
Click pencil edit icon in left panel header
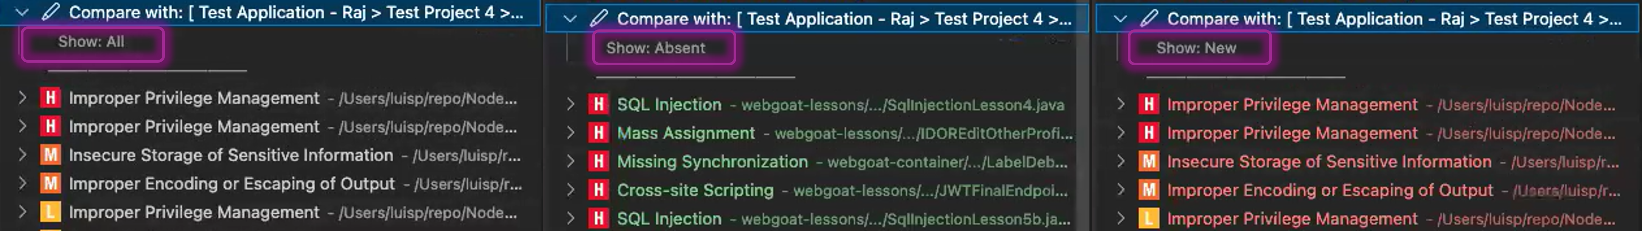51,12
